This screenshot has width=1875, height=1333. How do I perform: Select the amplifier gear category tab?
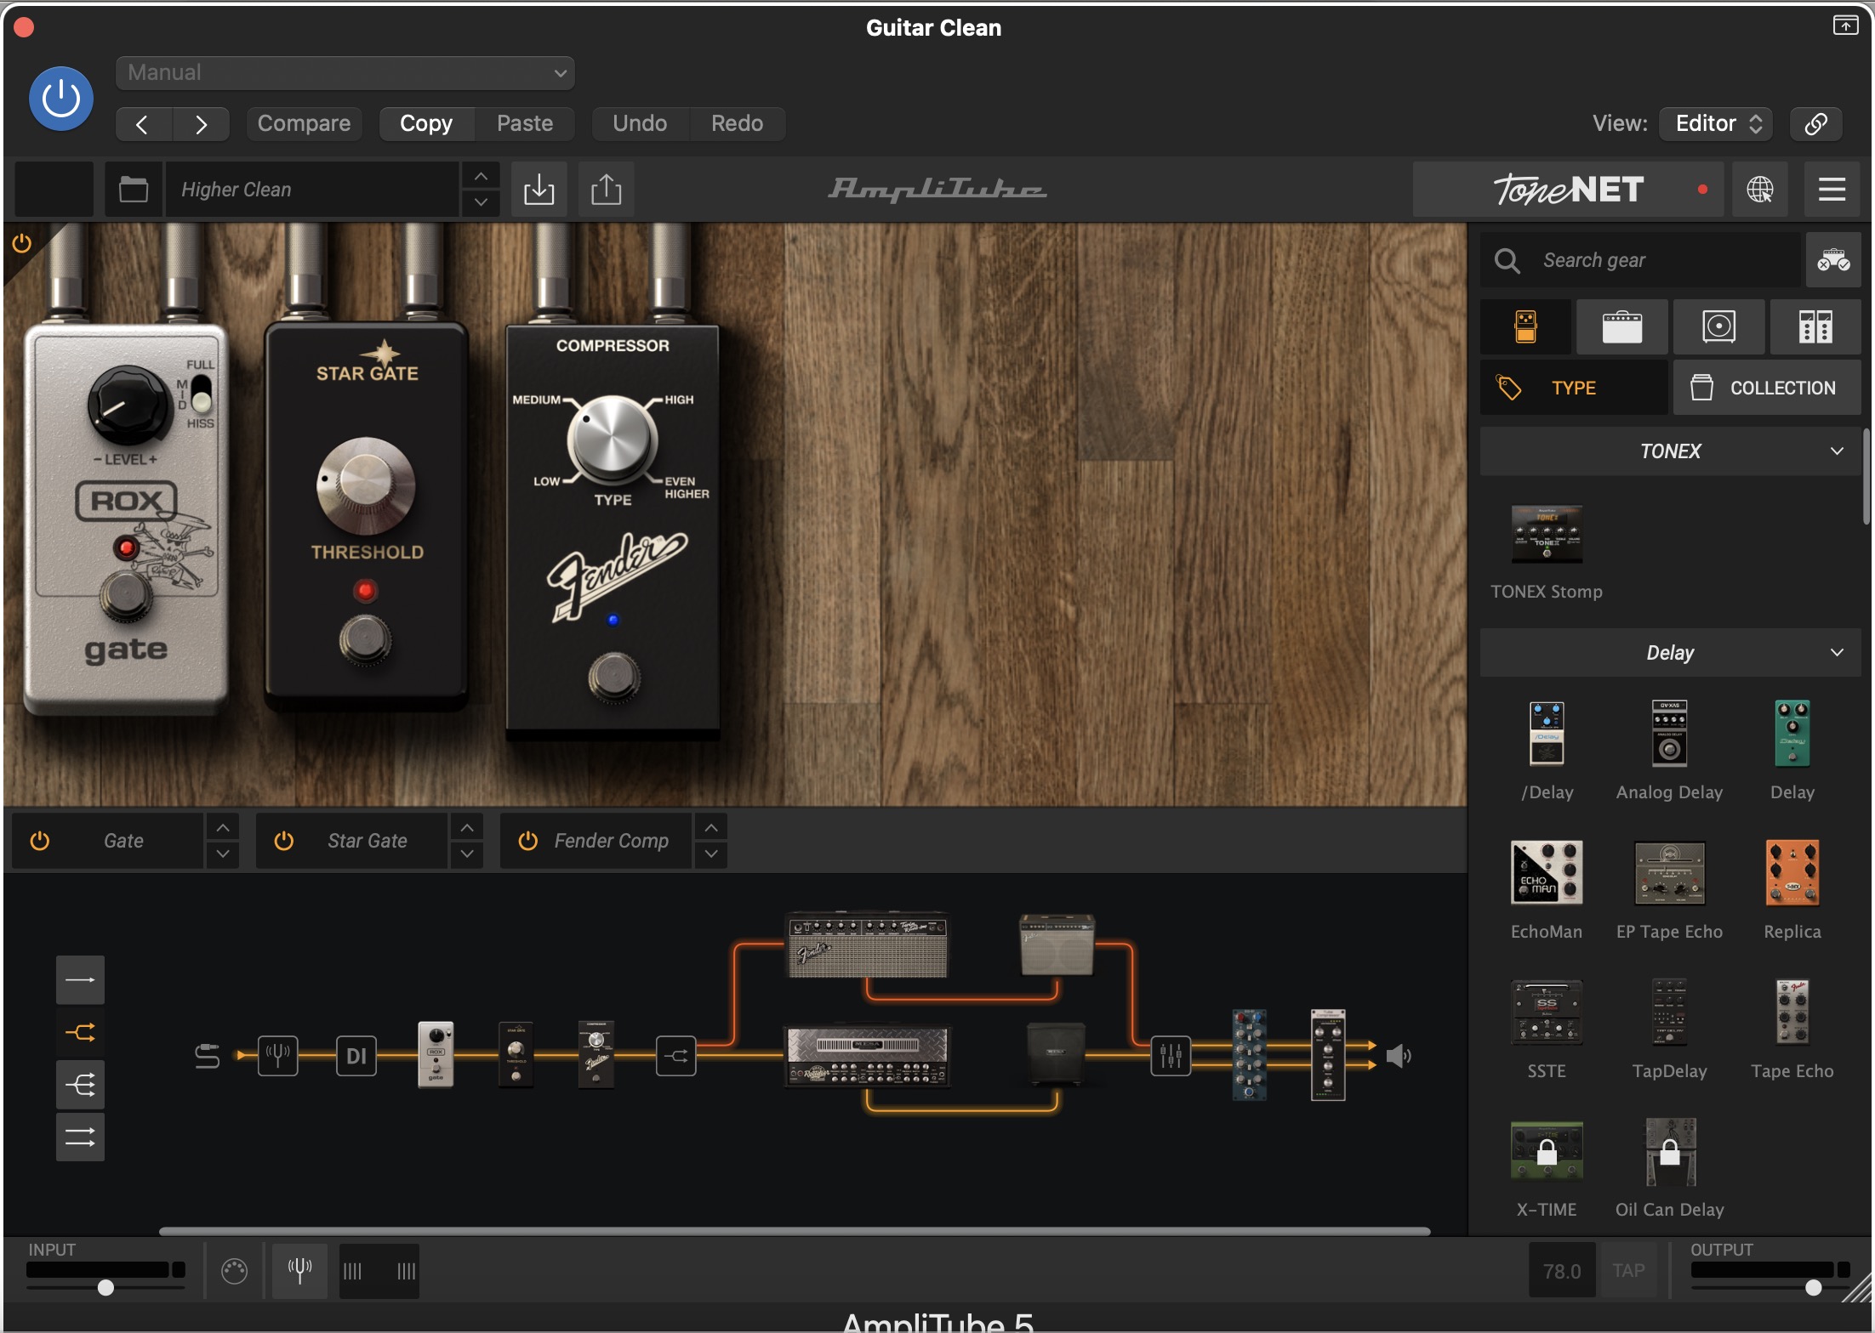[1621, 326]
